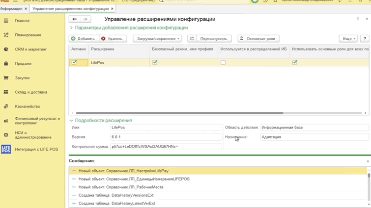Open the Еще dropdown menu
The height and width of the screenshot is (208, 371).
pyautogui.click(x=348, y=38)
